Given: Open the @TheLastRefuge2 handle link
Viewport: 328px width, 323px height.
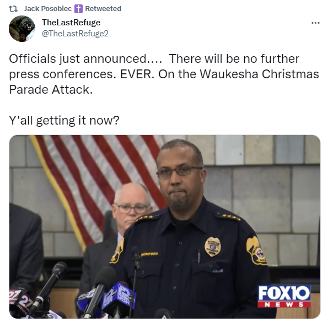Looking at the screenshot, I should click(75, 34).
